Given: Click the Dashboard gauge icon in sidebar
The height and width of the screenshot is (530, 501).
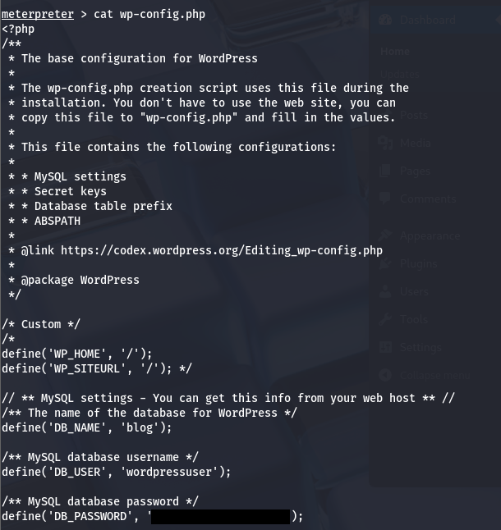Looking at the screenshot, I should coord(386,21).
